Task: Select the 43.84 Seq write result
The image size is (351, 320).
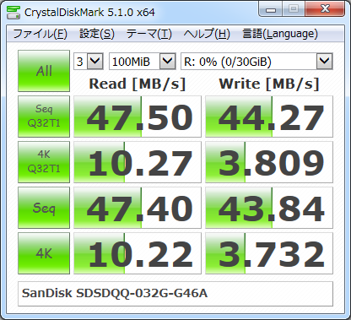Action: (x=269, y=208)
